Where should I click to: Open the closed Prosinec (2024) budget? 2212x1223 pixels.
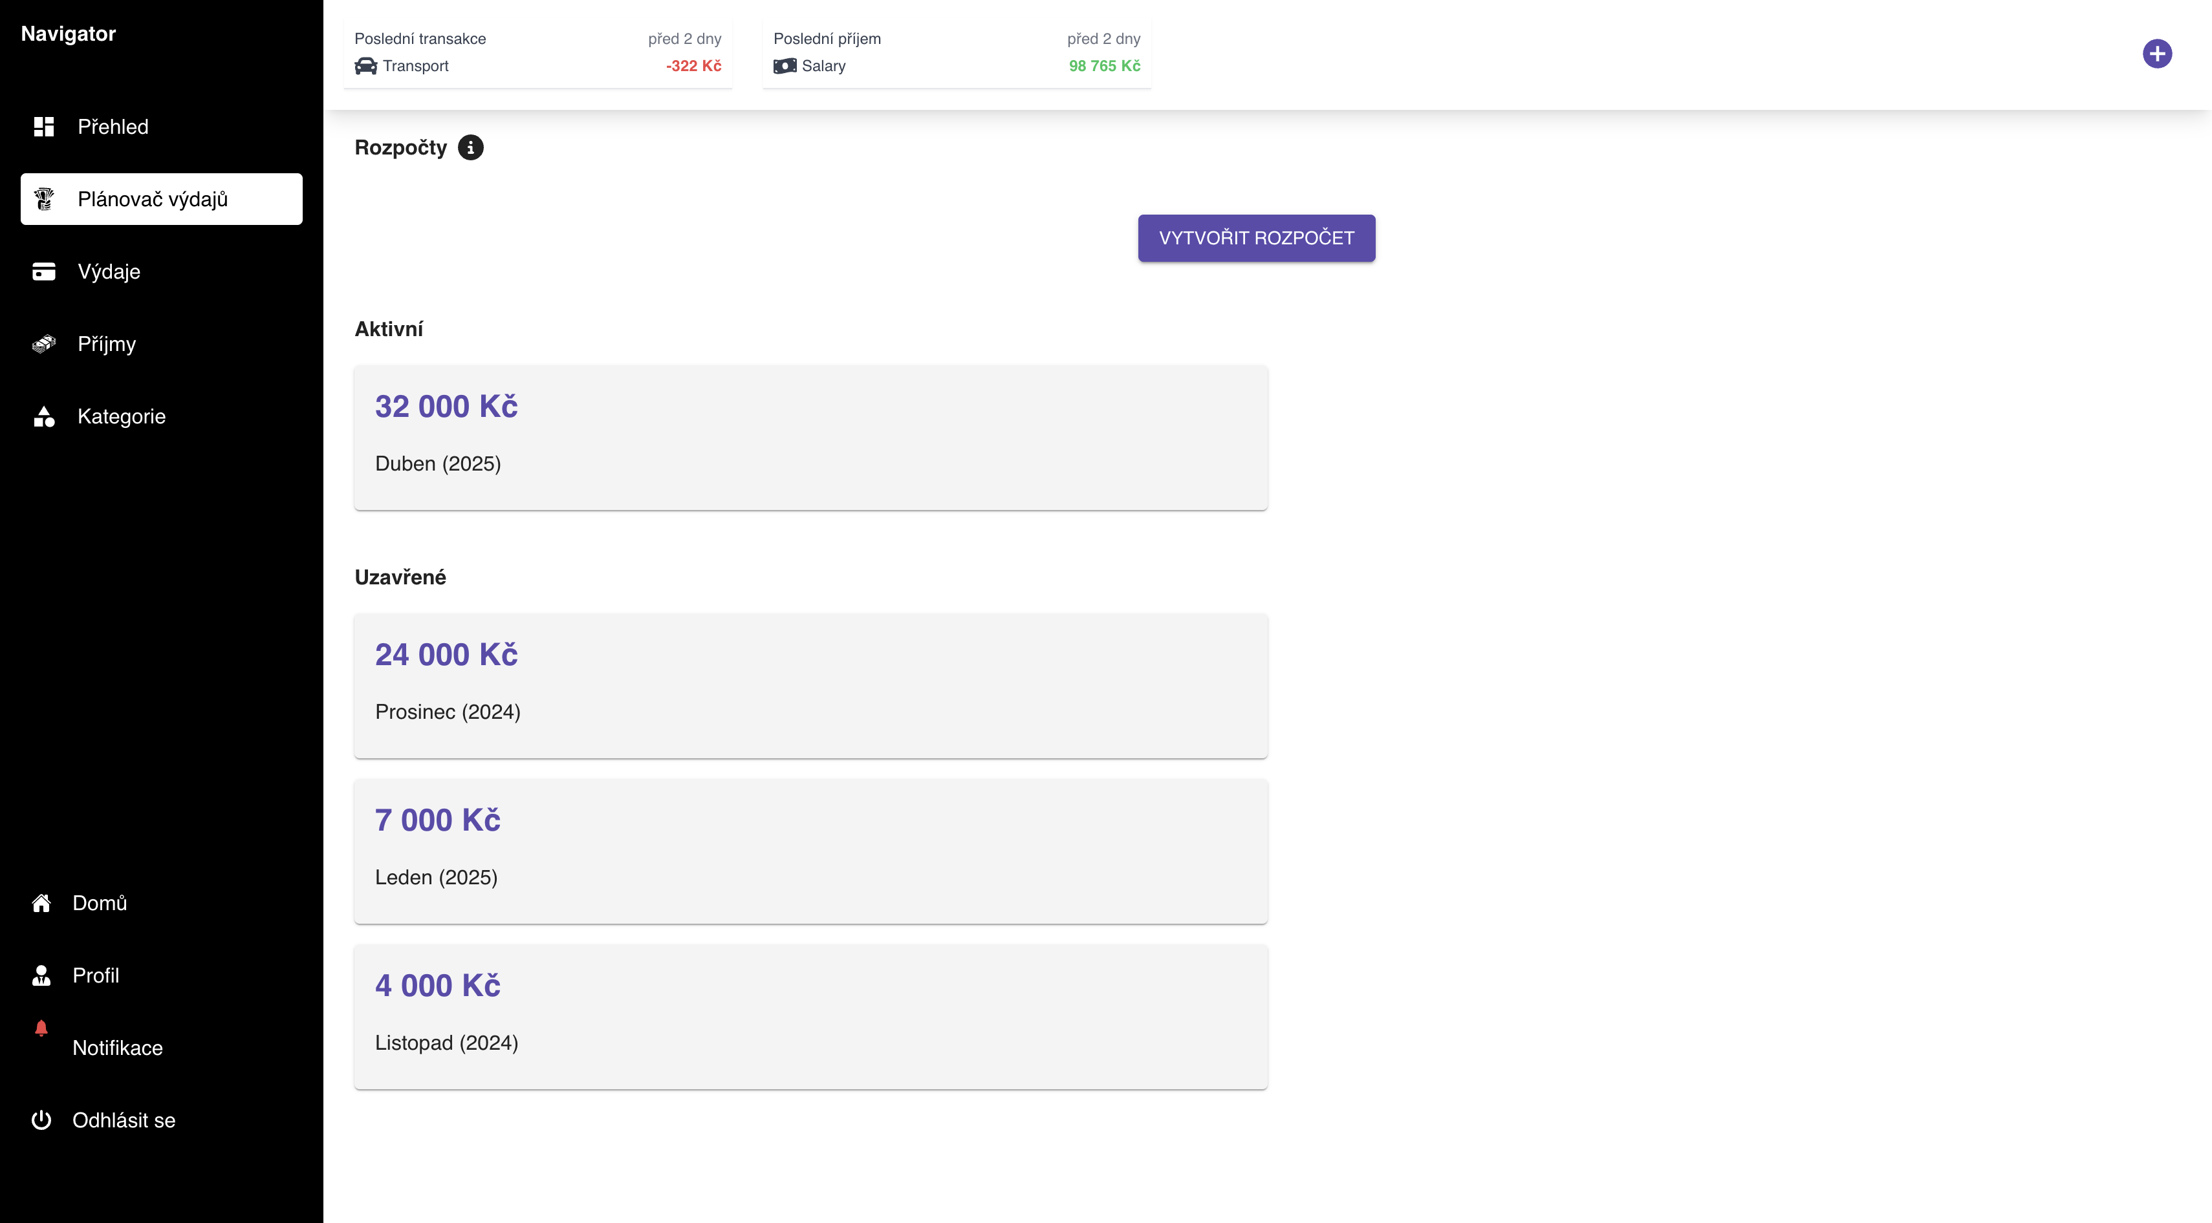pos(810,686)
